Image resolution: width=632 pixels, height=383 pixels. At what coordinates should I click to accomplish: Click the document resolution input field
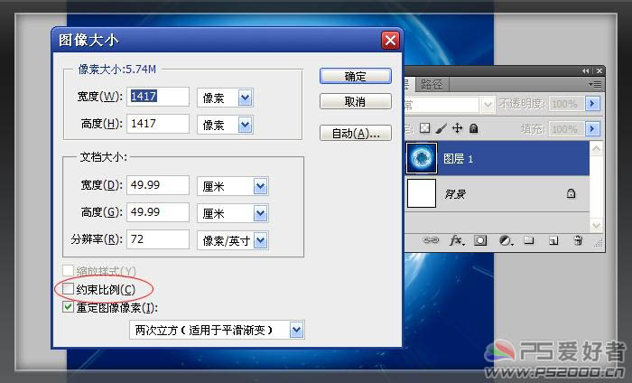159,239
